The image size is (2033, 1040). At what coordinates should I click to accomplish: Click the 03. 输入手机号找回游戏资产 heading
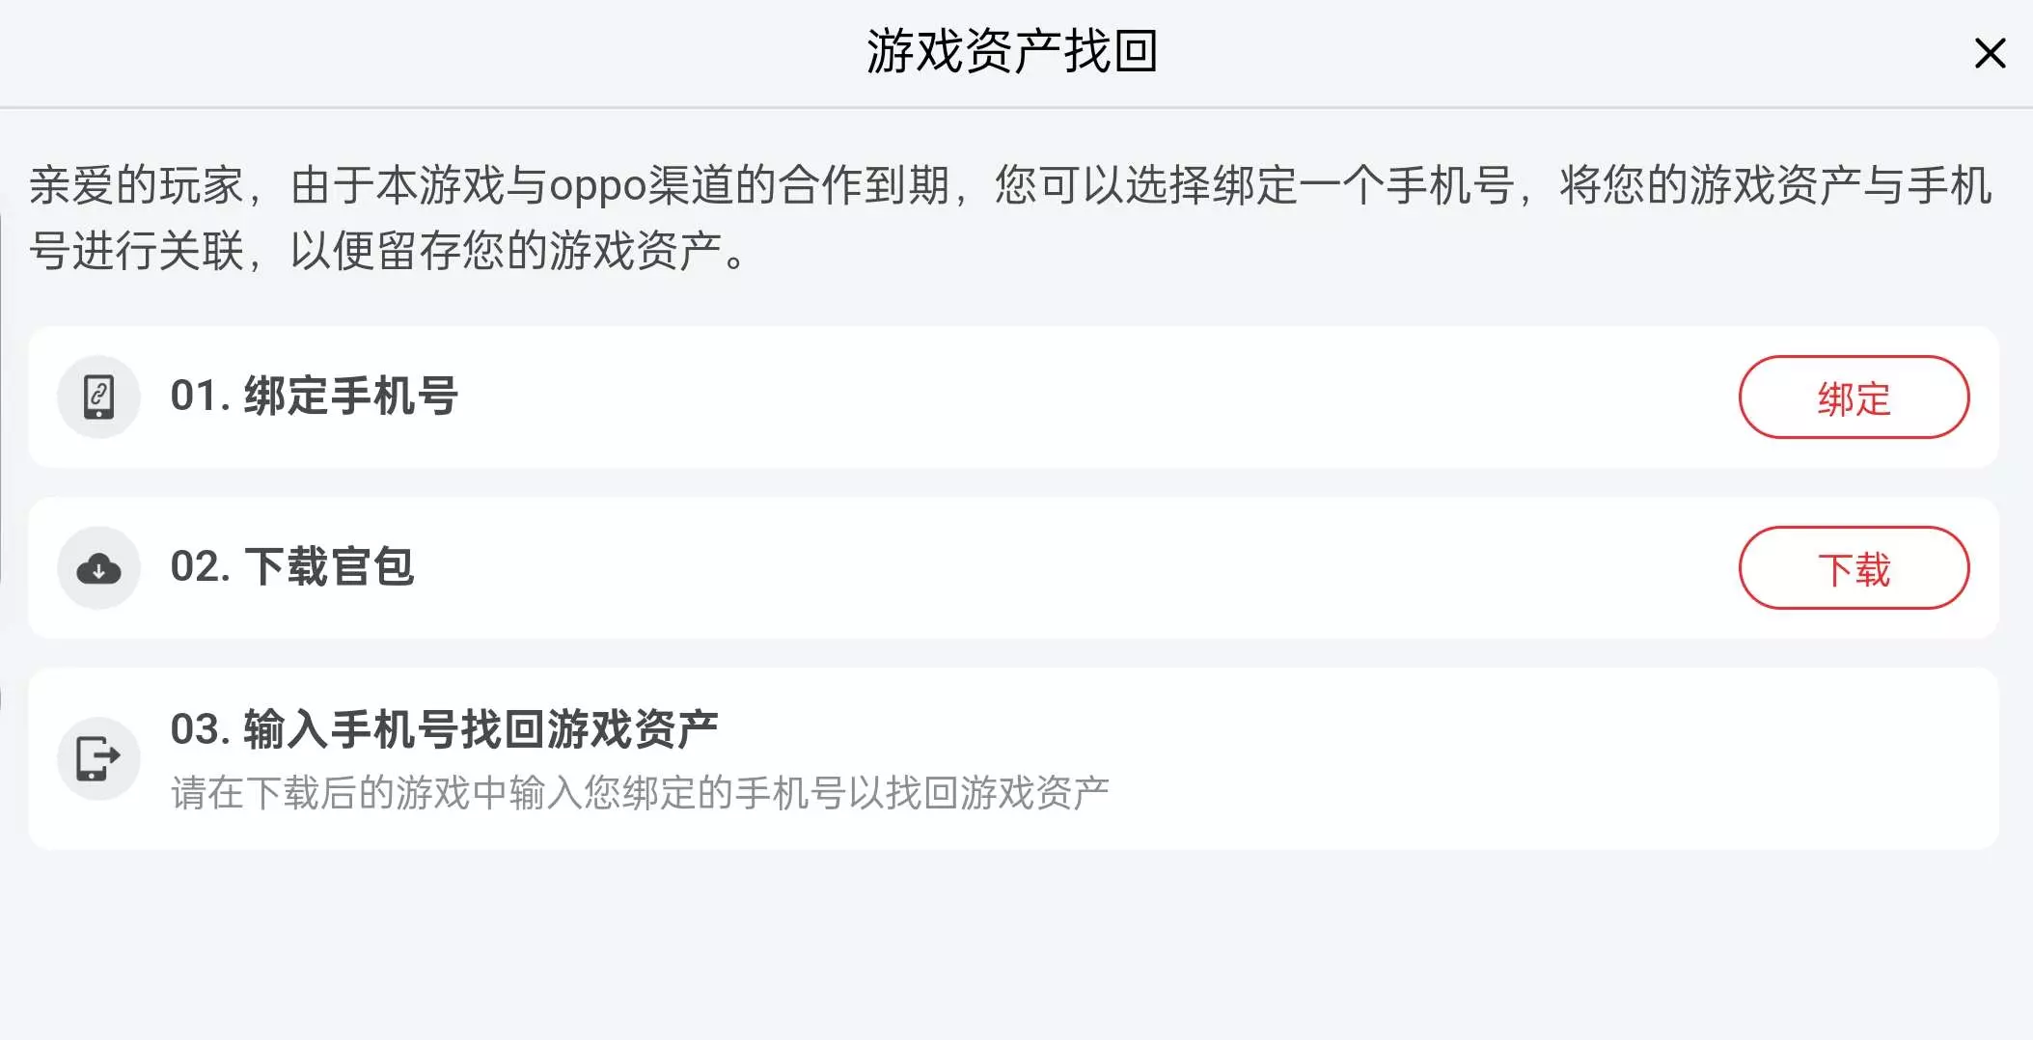point(444,729)
